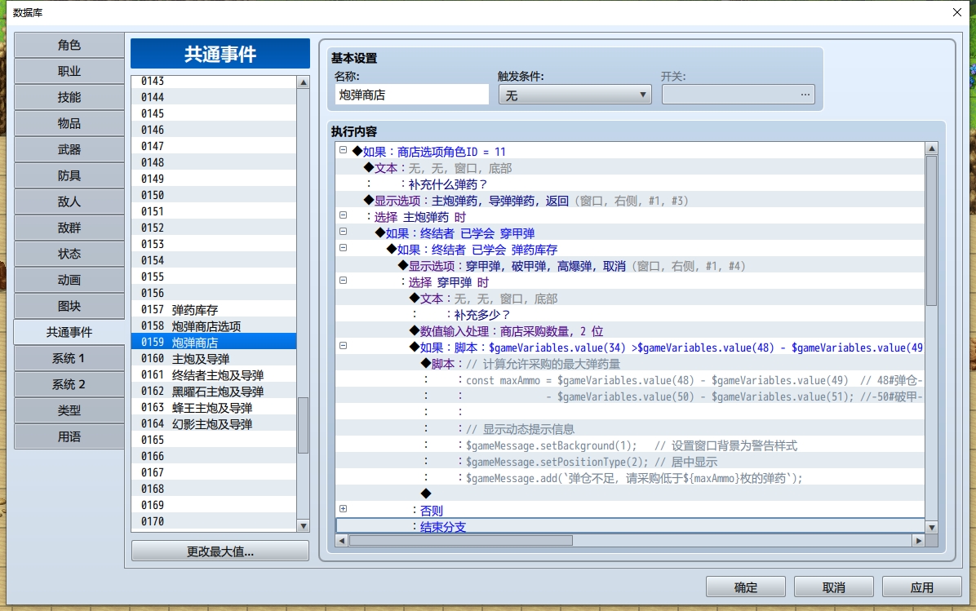
Task: Collapse the 如果：脚本 condition branch
Action: click(x=343, y=346)
